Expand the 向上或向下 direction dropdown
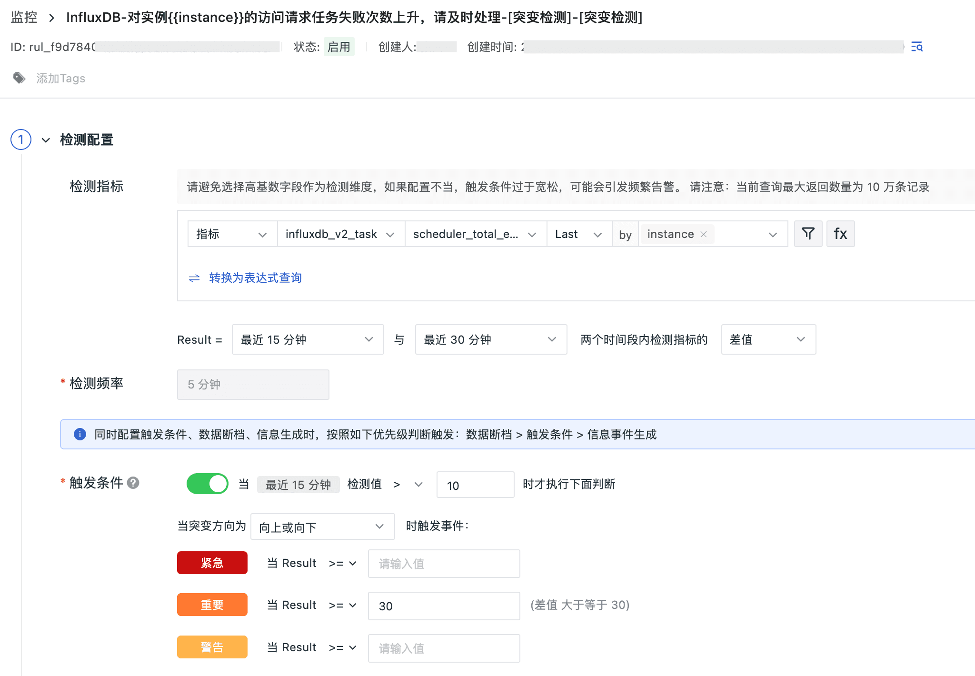The height and width of the screenshot is (676, 975). point(322,527)
